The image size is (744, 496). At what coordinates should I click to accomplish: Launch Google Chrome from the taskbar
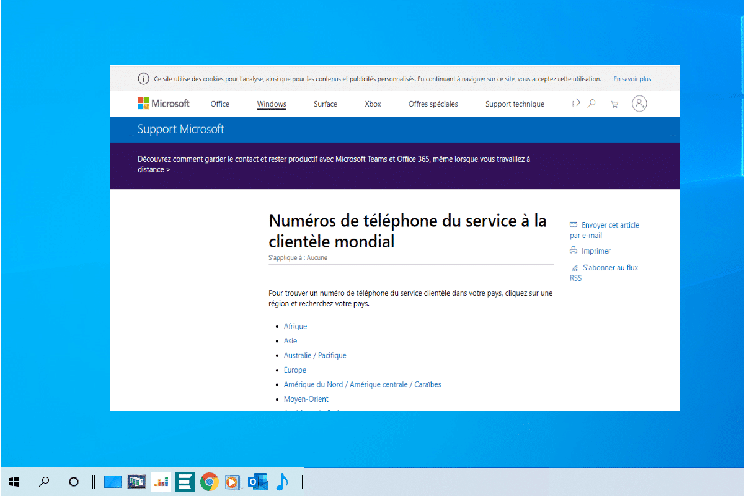point(210,482)
